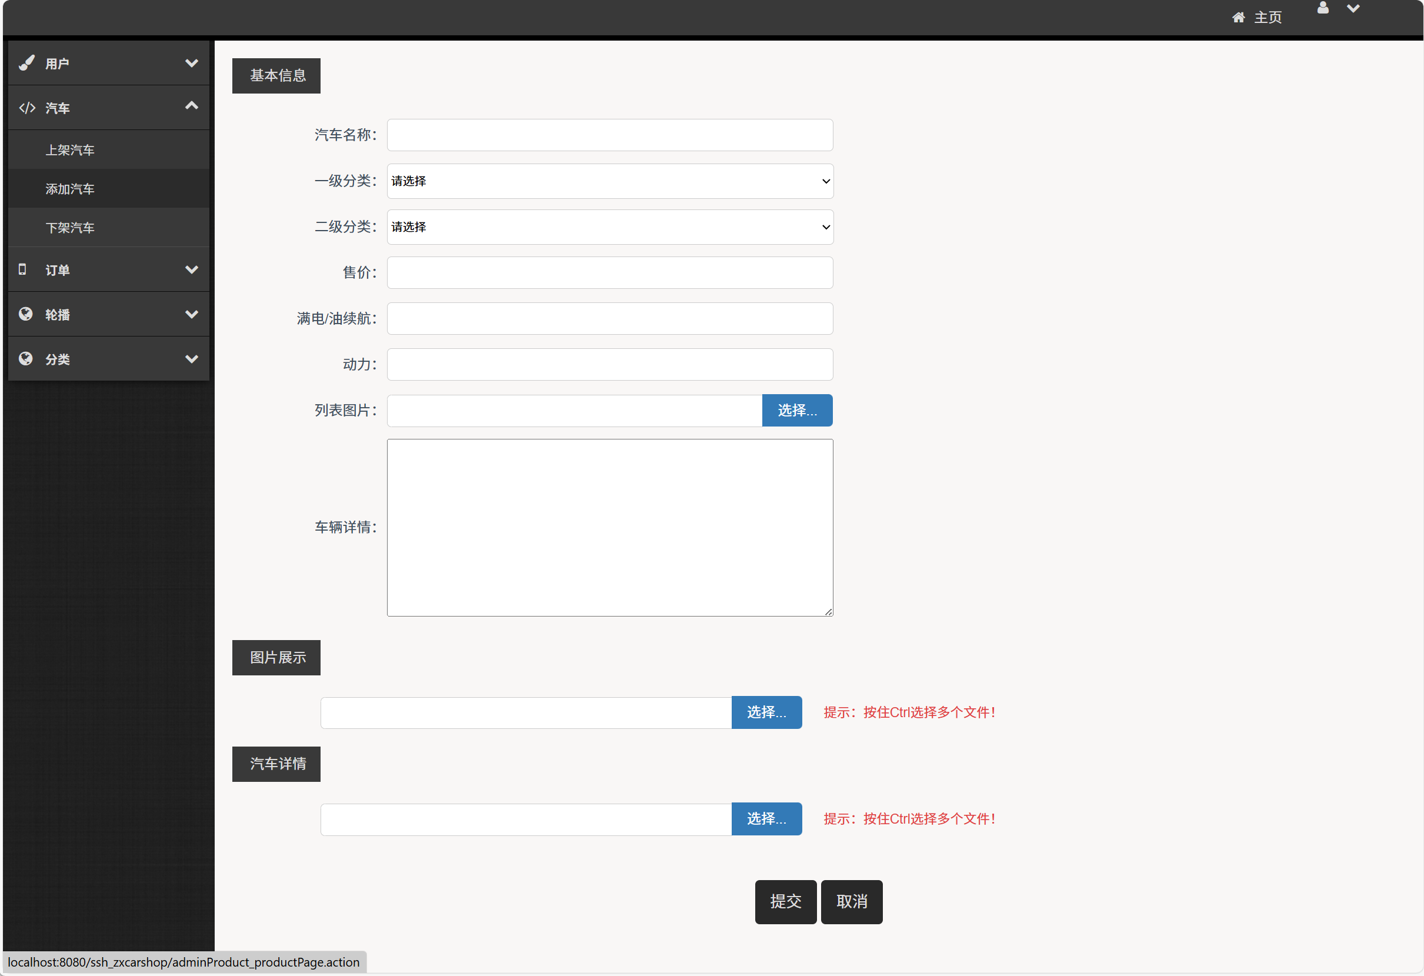Go to 上架汽车 menu item
The width and height of the screenshot is (1424, 976).
point(70,150)
